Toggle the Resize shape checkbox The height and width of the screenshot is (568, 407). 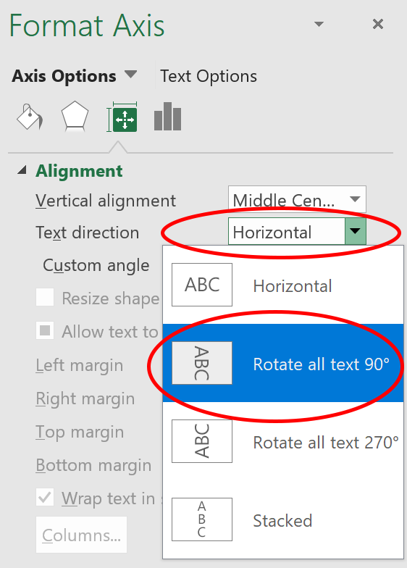click(x=45, y=297)
